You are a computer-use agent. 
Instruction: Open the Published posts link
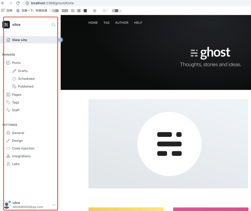[25, 86]
